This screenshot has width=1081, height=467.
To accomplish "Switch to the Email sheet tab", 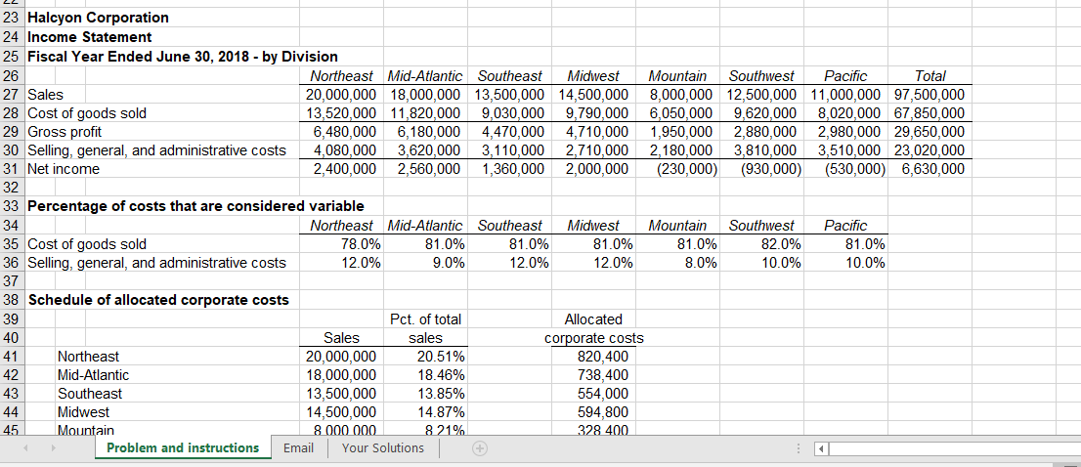I will (x=298, y=448).
